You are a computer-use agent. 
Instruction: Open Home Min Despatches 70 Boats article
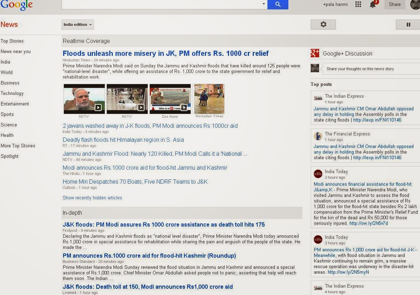pos(135,182)
